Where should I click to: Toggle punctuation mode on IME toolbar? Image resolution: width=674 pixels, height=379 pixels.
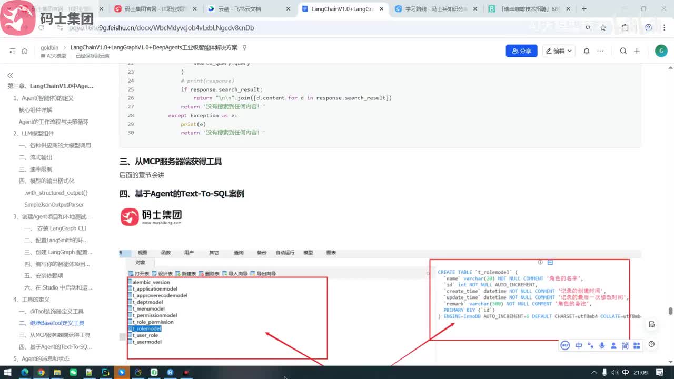[x=590, y=345]
